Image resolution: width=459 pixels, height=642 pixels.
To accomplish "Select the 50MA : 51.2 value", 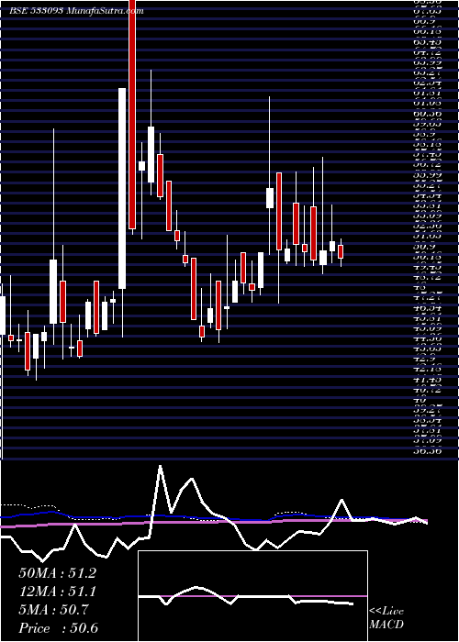I will [57, 573].
